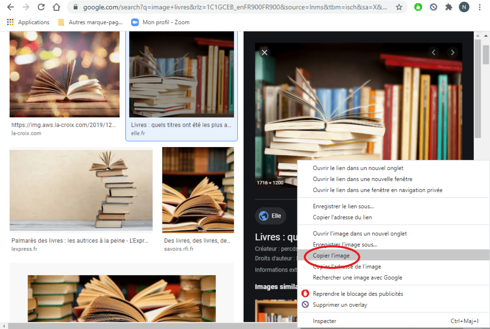Screen dimensions: 490x329
Task: Show next image using the right arrow
Action: [x=453, y=52]
